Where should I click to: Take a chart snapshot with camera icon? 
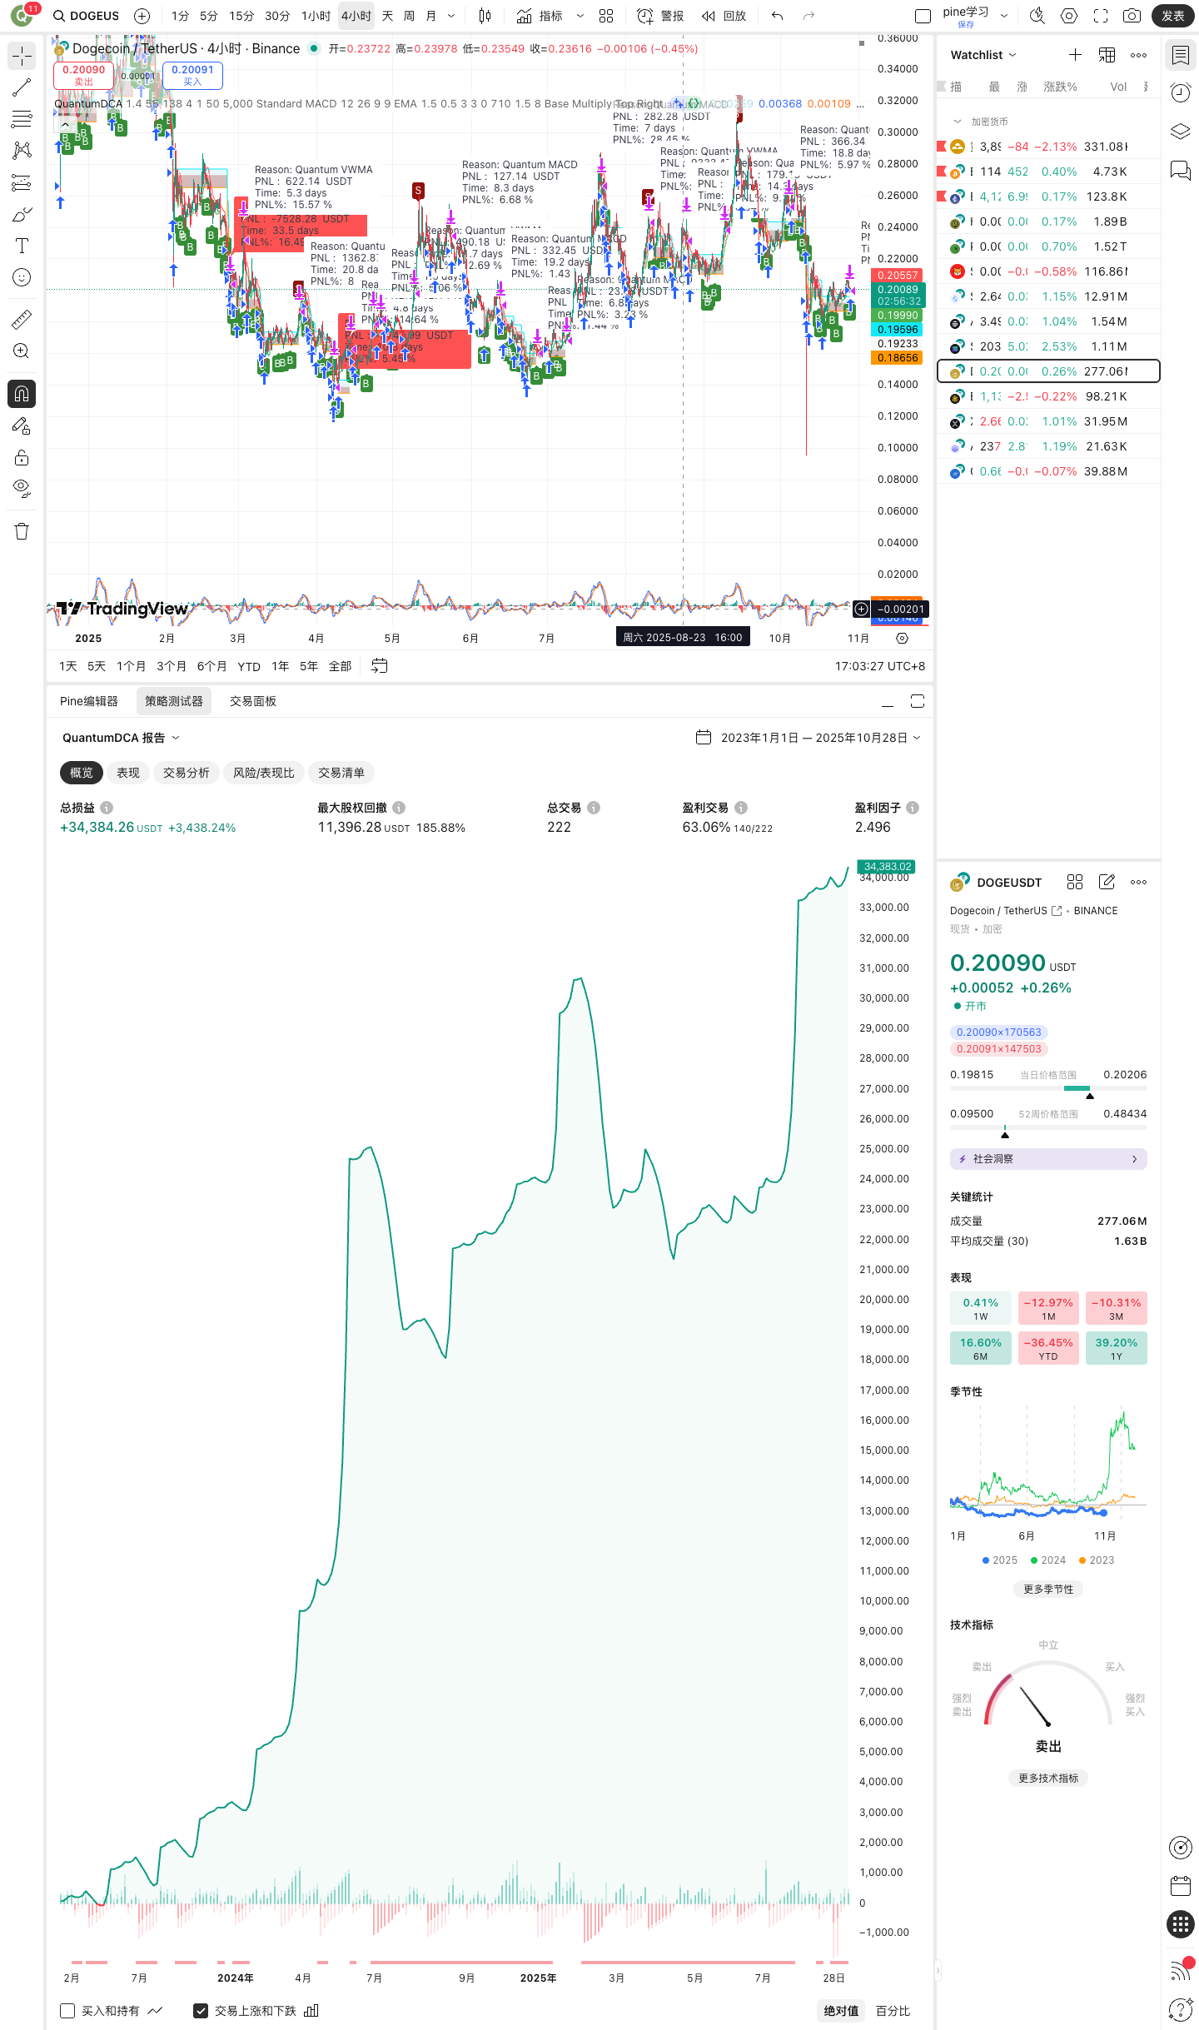pyautogui.click(x=1132, y=16)
